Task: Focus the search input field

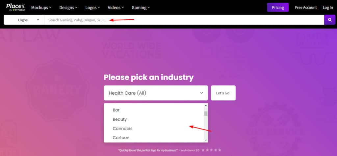Action: coord(184,20)
